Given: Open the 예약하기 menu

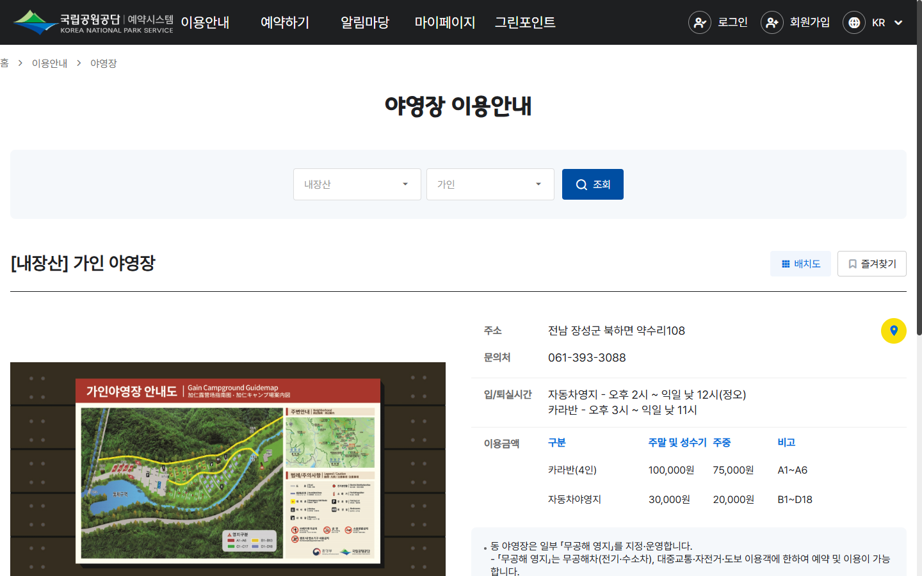Looking at the screenshot, I should pyautogui.click(x=285, y=22).
